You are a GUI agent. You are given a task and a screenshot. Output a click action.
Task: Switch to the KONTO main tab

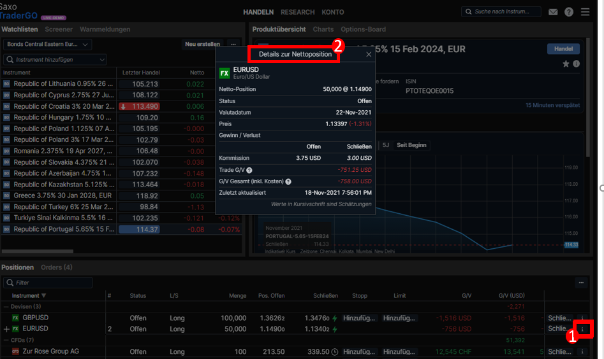[333, 12]
